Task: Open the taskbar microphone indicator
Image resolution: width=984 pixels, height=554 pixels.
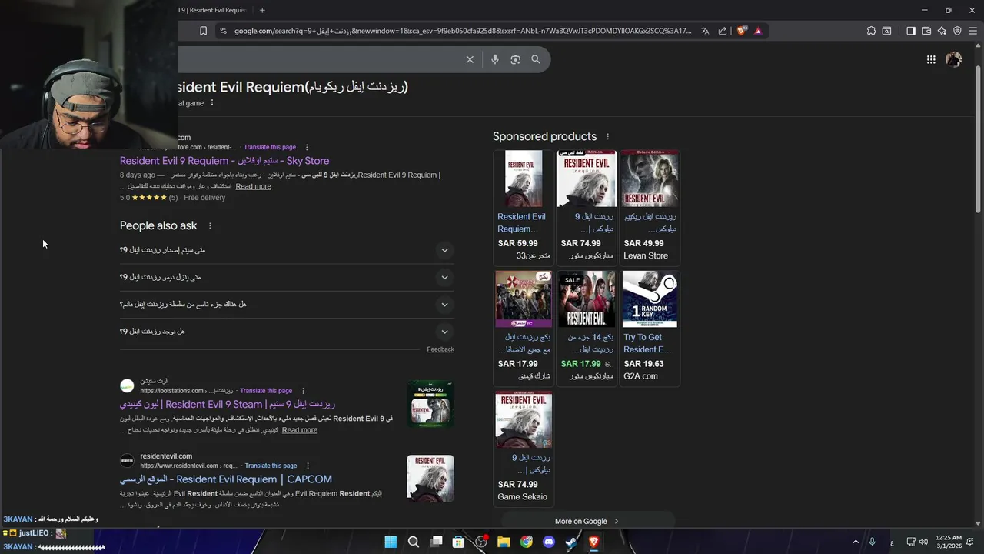Action: pos(872,542)
